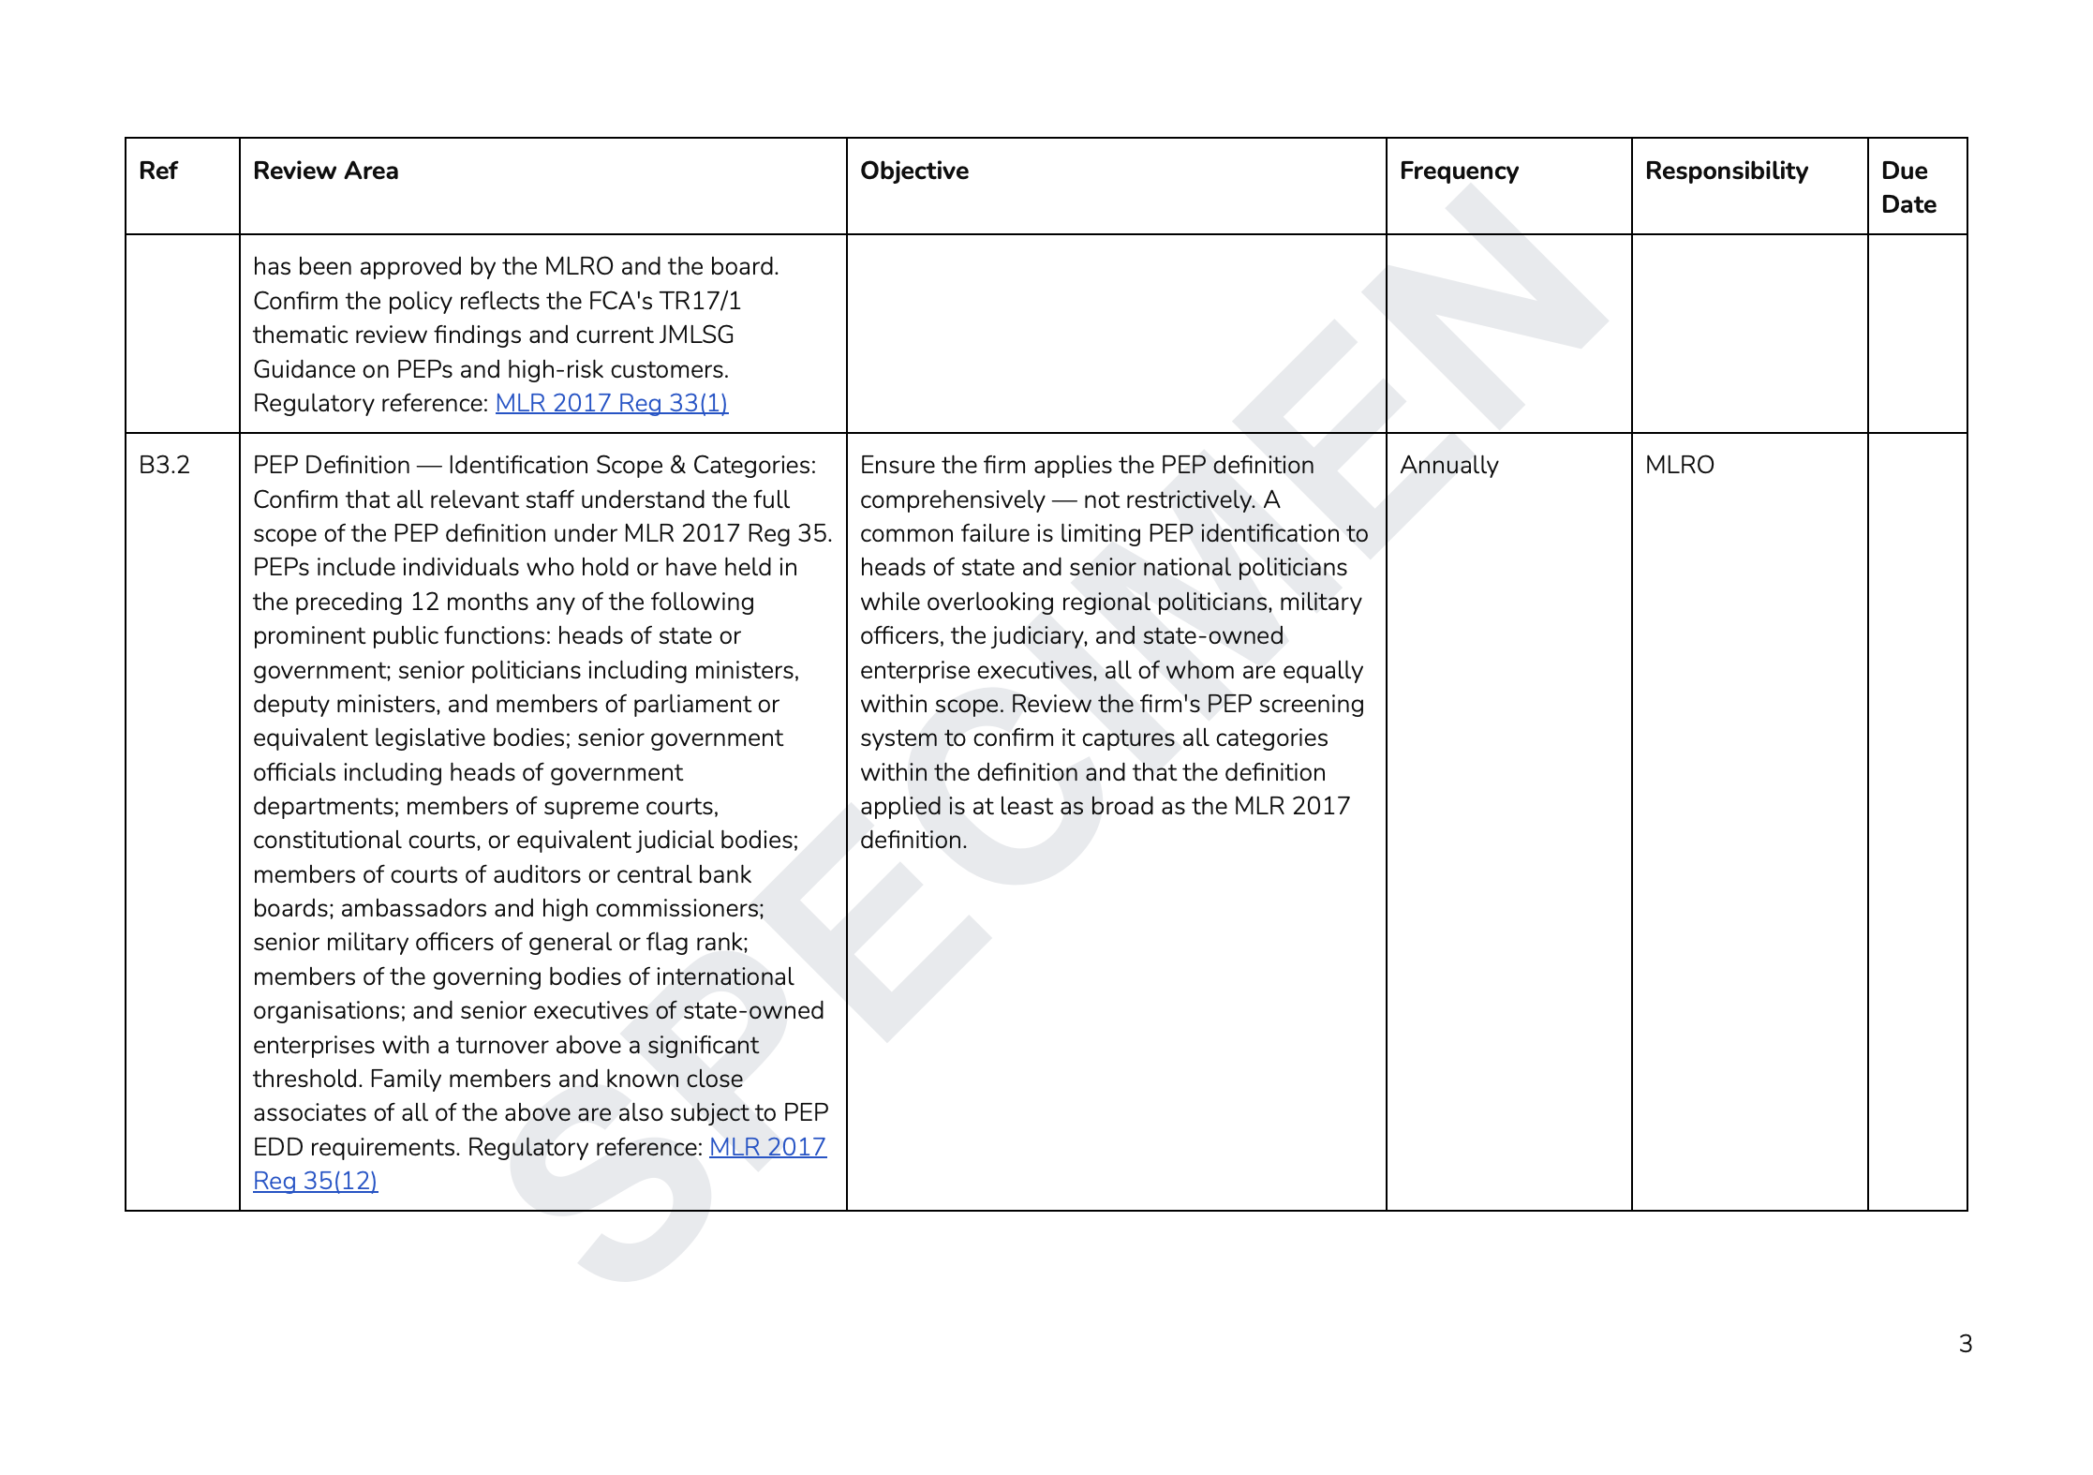This screenshot has height=1475, width=2093.
Task: Click the Annually frequency cell
Action: (x=1448, y=465)
